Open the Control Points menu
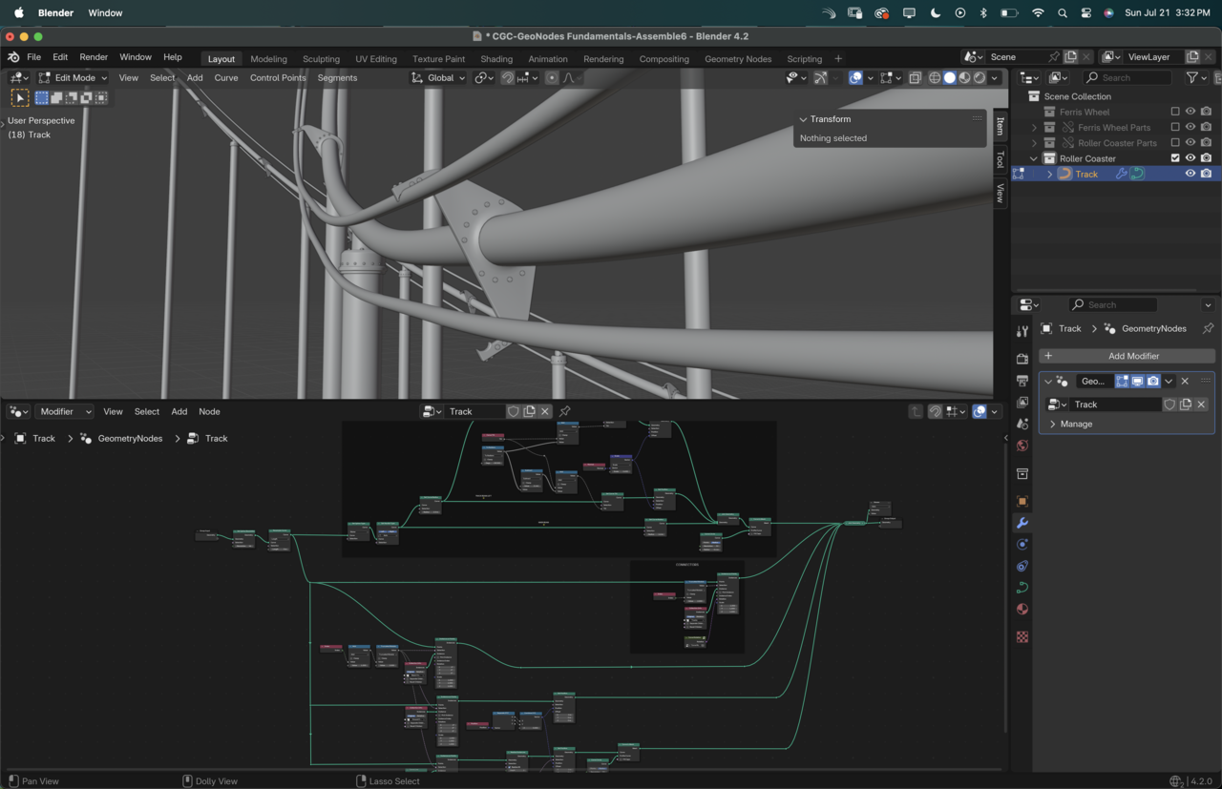The height and width of the screenshot is (789, 1222). 278,78
